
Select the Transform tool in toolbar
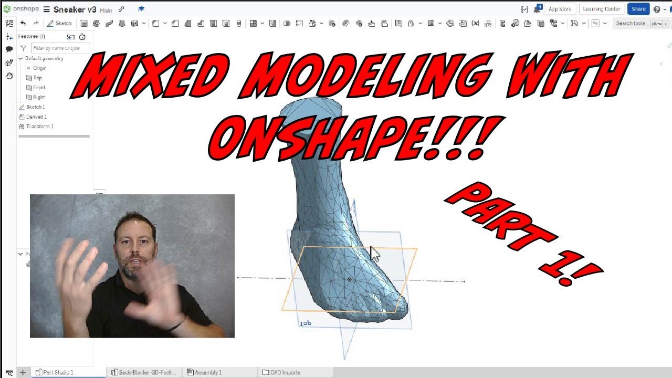point(312,23)
